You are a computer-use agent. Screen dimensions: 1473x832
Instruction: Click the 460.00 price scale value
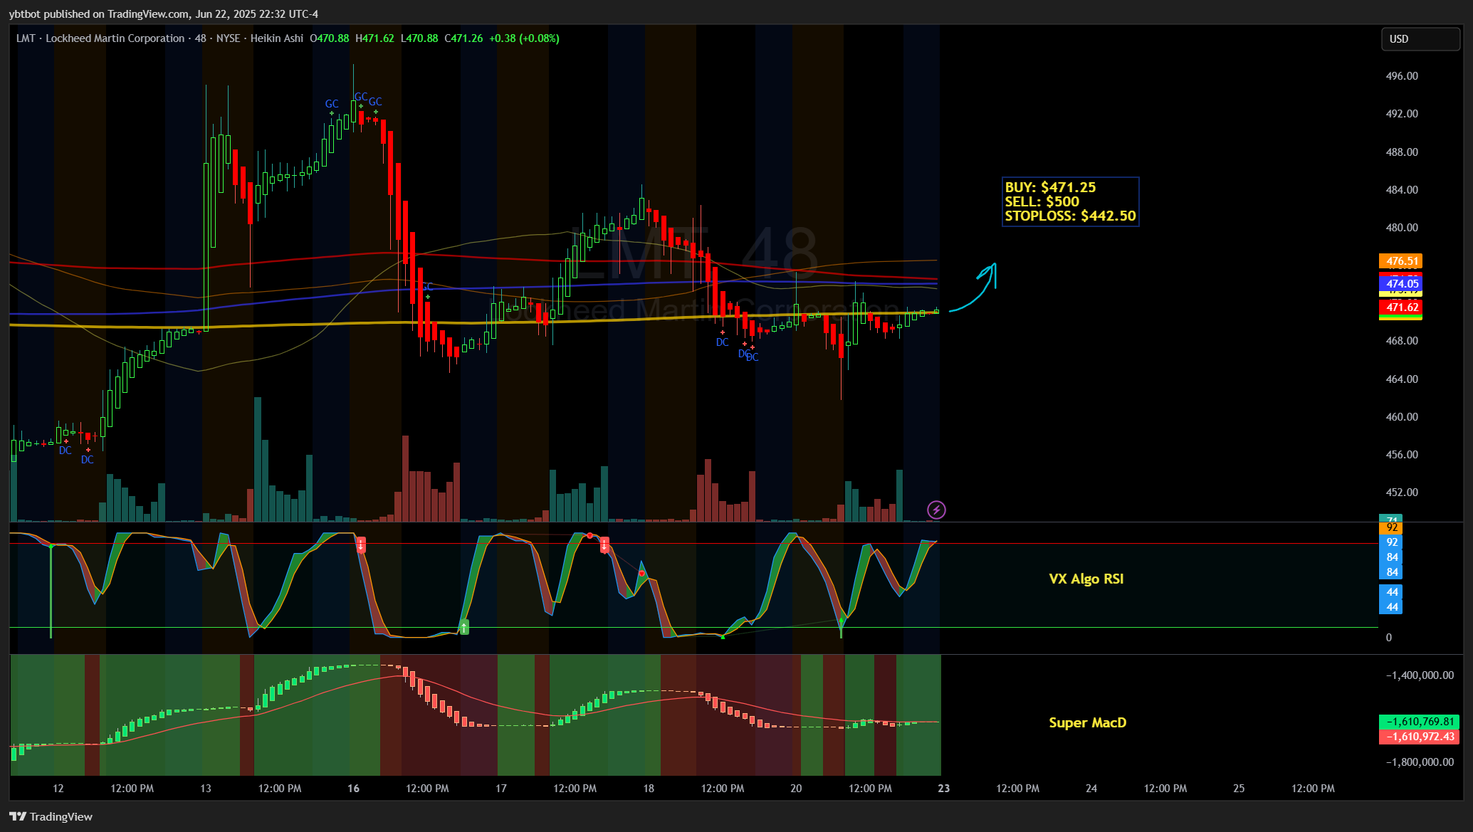point(1401,417)
